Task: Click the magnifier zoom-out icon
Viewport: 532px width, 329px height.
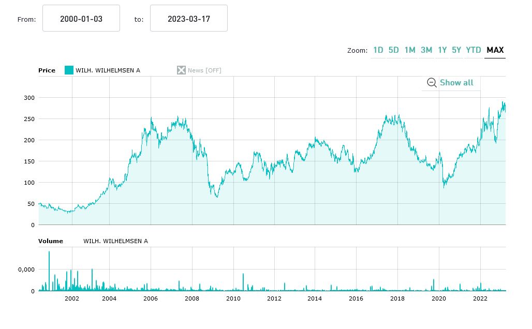Action: (432, 83)
